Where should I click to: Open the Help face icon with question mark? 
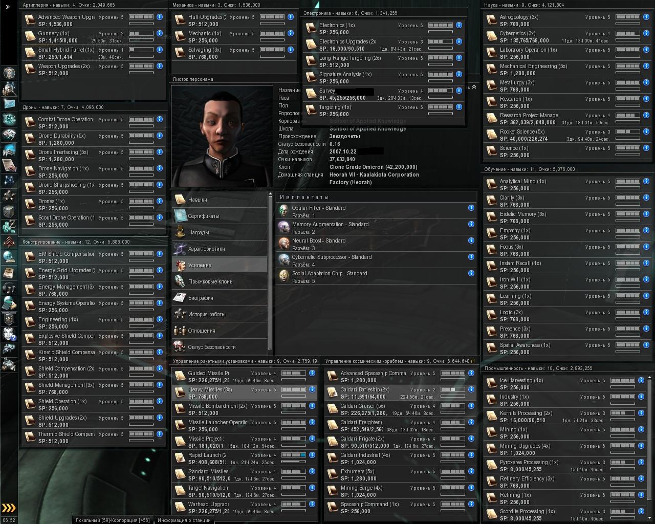(x=9, y=334)
